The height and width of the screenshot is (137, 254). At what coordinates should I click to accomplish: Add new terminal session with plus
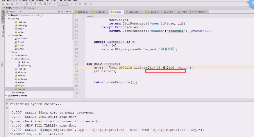7,104
